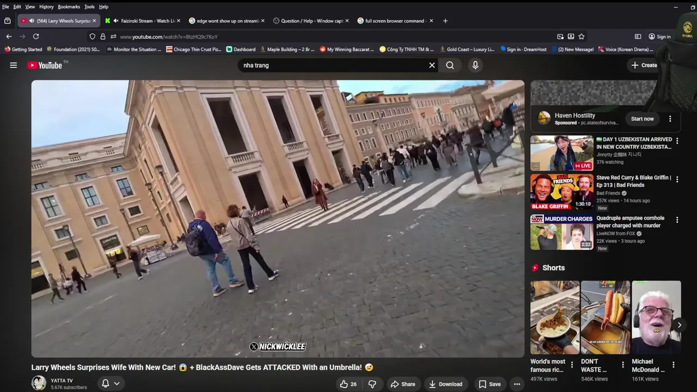Open the Michael McDonald short
697x392 pixels.
click(x=656, y=317)
